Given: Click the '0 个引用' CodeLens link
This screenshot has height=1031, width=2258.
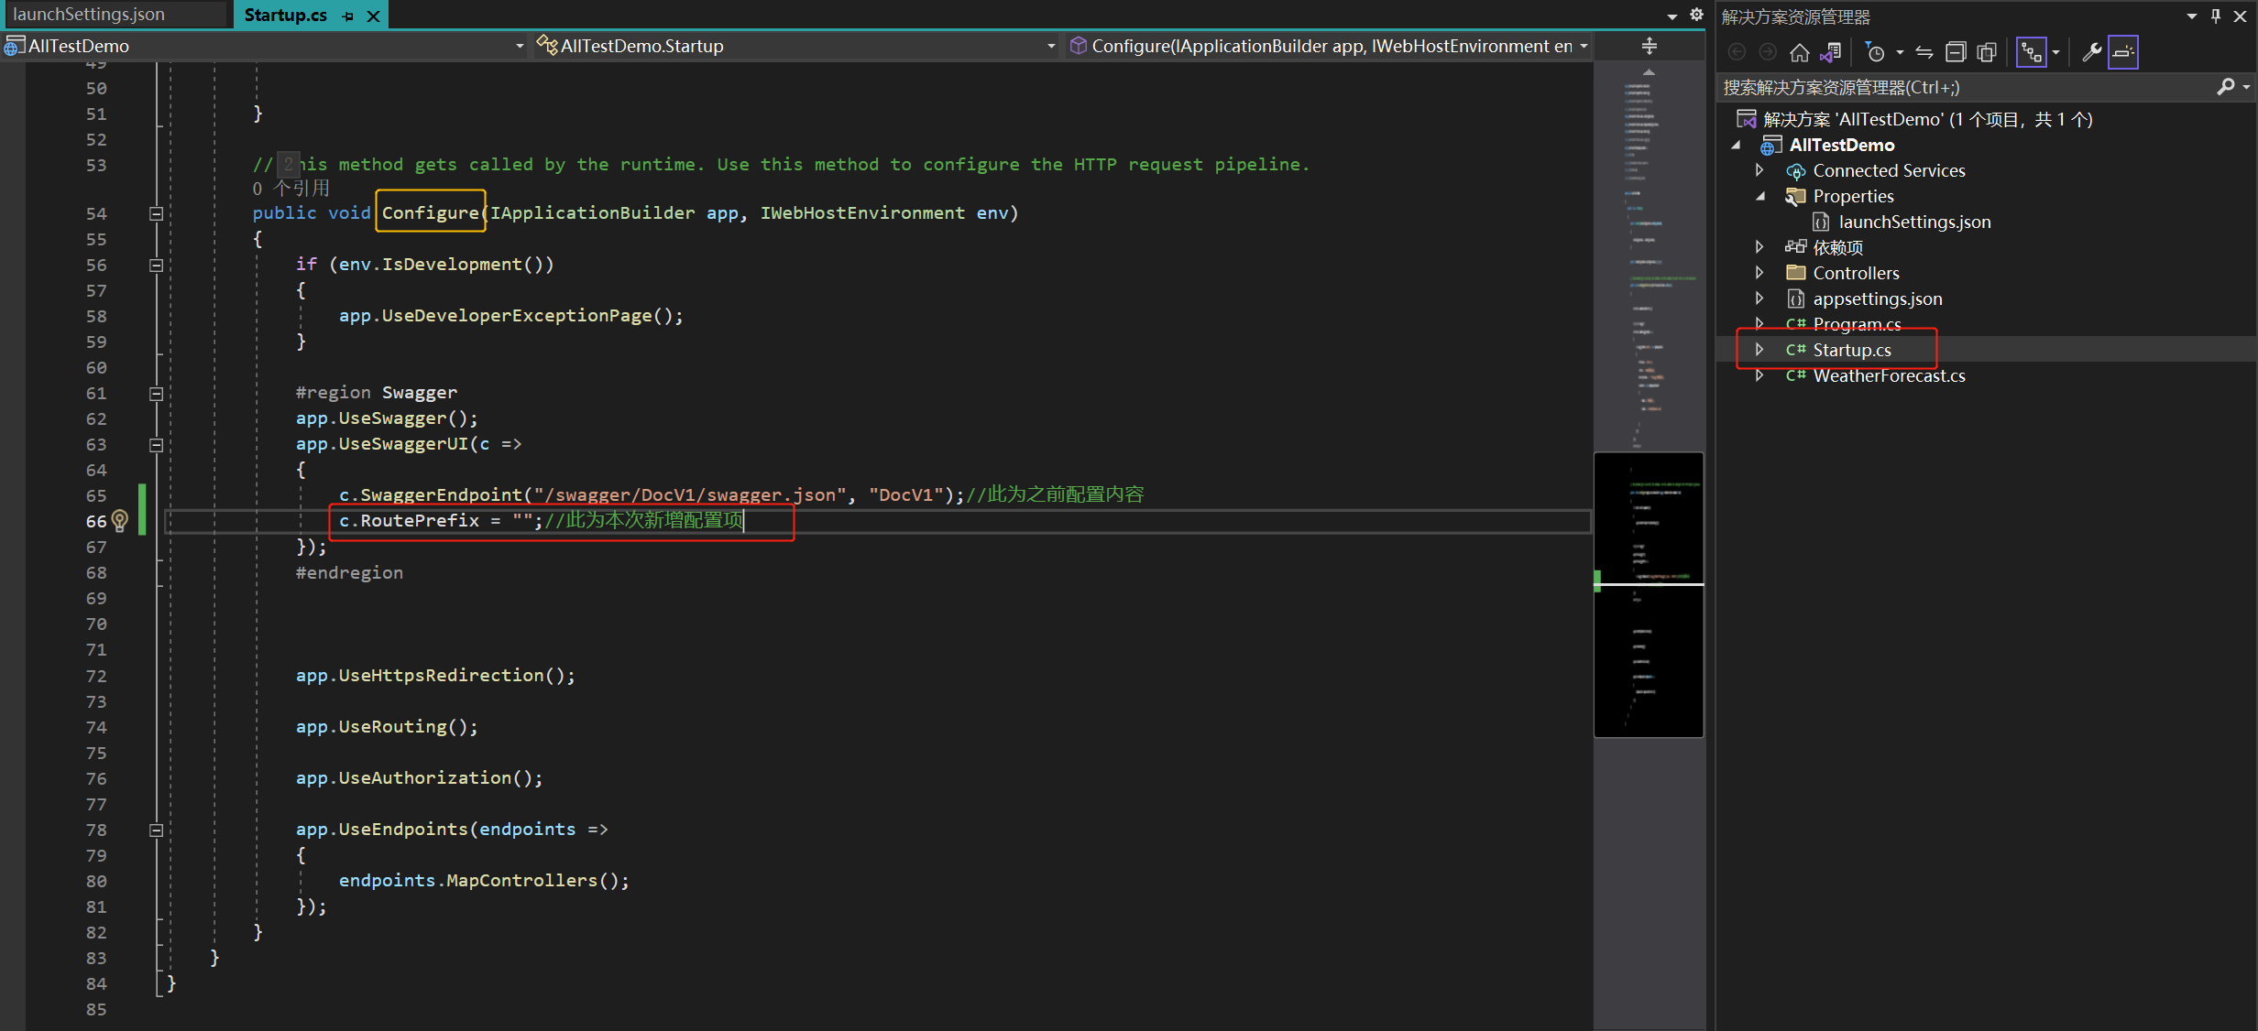Looking at the screenshot, I should click(x=291, y=189).
